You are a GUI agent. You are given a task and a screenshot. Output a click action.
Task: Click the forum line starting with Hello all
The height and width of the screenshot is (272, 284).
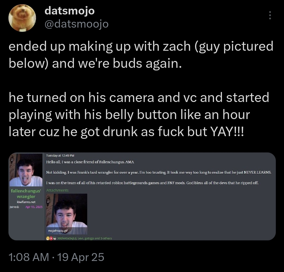click(90, 162)
